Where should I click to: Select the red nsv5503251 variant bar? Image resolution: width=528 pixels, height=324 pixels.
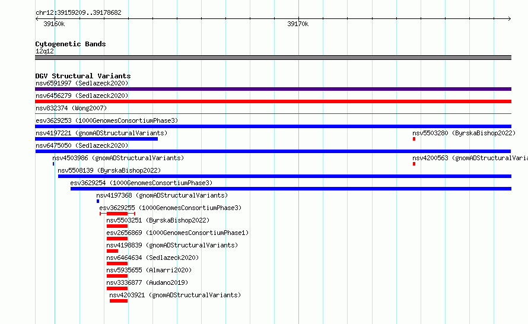tap(117, 226)
